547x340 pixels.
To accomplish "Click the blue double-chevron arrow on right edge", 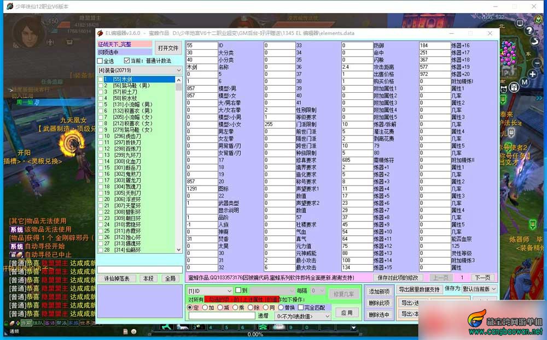I will pyautogui.click(x=539, y=99).
